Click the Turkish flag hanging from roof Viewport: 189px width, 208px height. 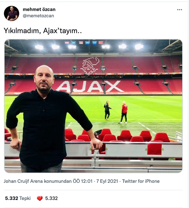[101, 43]
